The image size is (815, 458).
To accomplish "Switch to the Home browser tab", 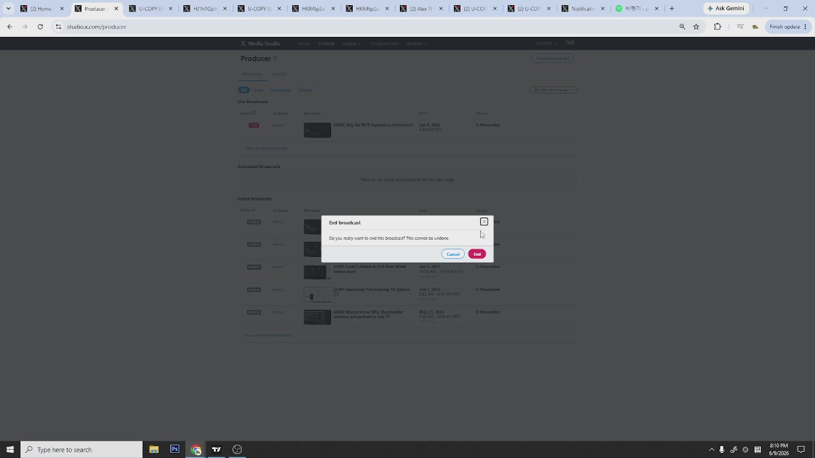I will pyautogui.click(x=42, y=9).
